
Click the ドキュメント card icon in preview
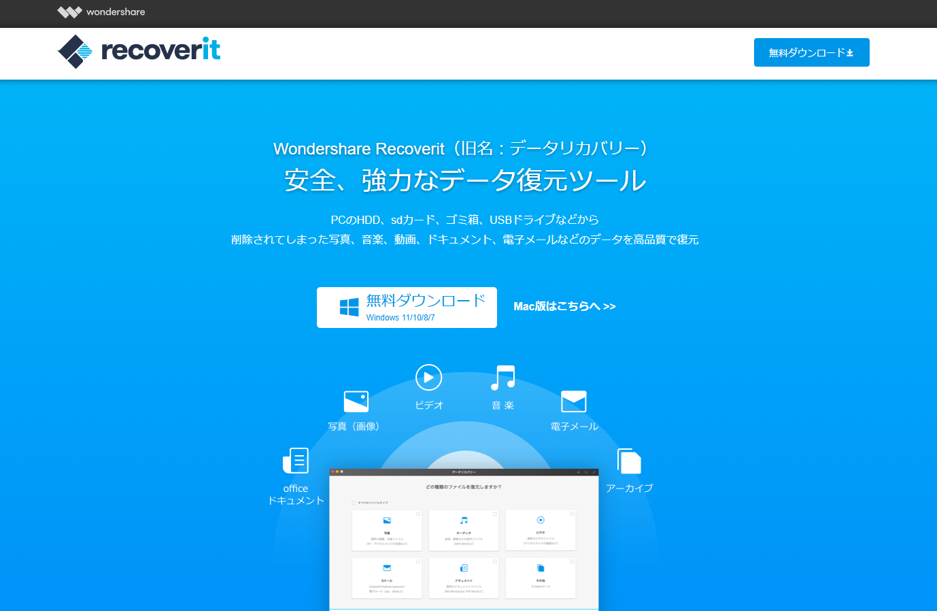click(x=464, y=568)
